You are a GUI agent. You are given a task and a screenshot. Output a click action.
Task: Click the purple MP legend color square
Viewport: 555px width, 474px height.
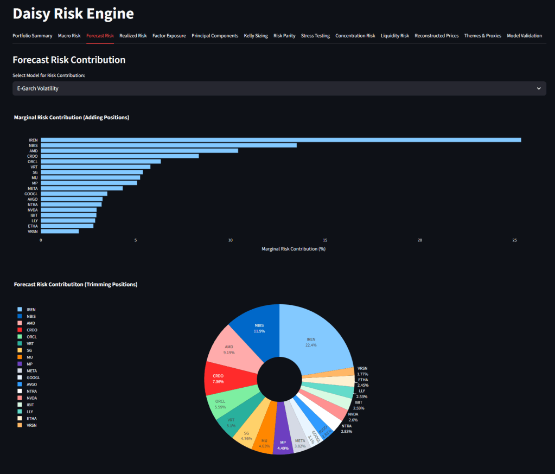(20, 364)
